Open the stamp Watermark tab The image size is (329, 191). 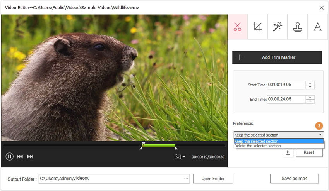[298, 27]
